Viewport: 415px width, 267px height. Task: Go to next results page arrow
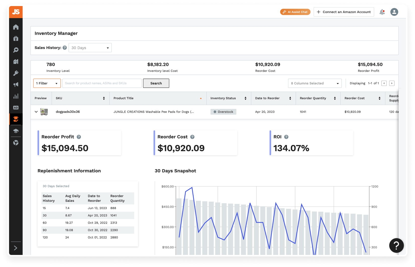(x=392, y=83)
